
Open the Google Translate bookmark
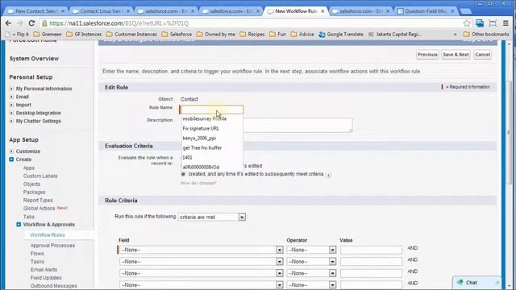[341, 34]
